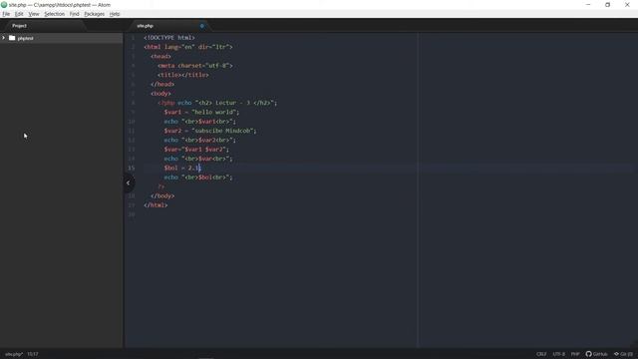Open the Packages menu
Screen dimensions: 638x359
click(x=95, y=14)
